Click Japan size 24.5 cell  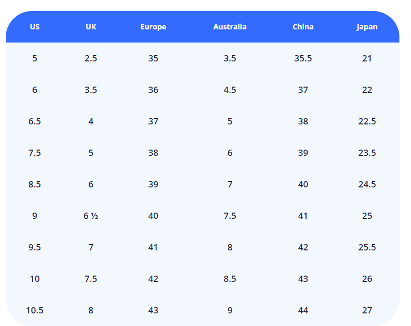[367, 184]
